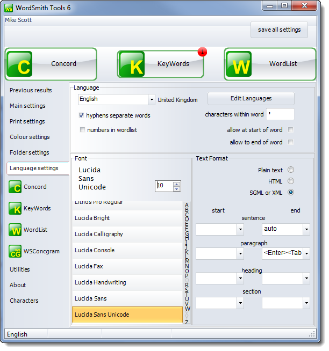The height and width of the screenshot is (351, 329).
Task: Choose the HTML text format option
Action: click(291, 181)
